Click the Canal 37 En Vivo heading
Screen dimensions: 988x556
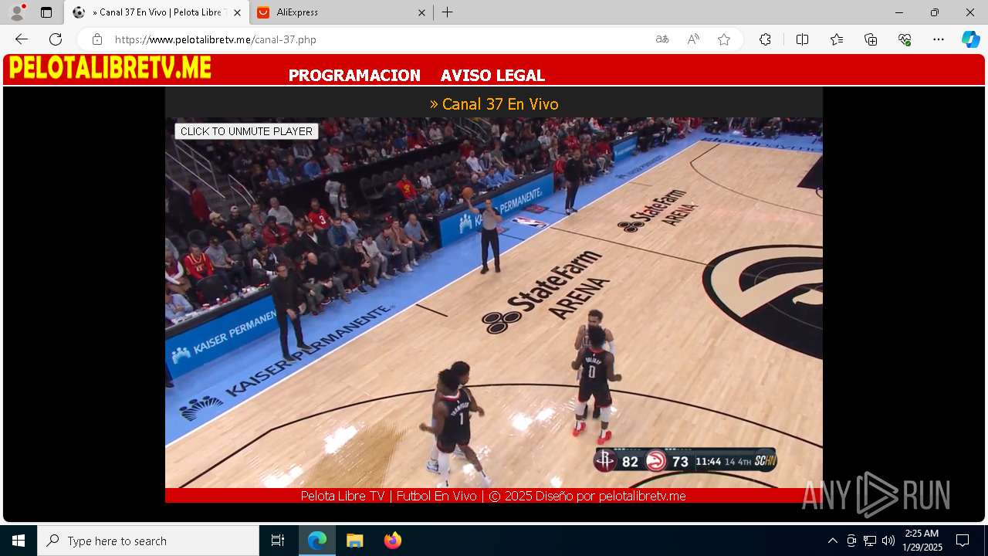click(x=494, y=103)
